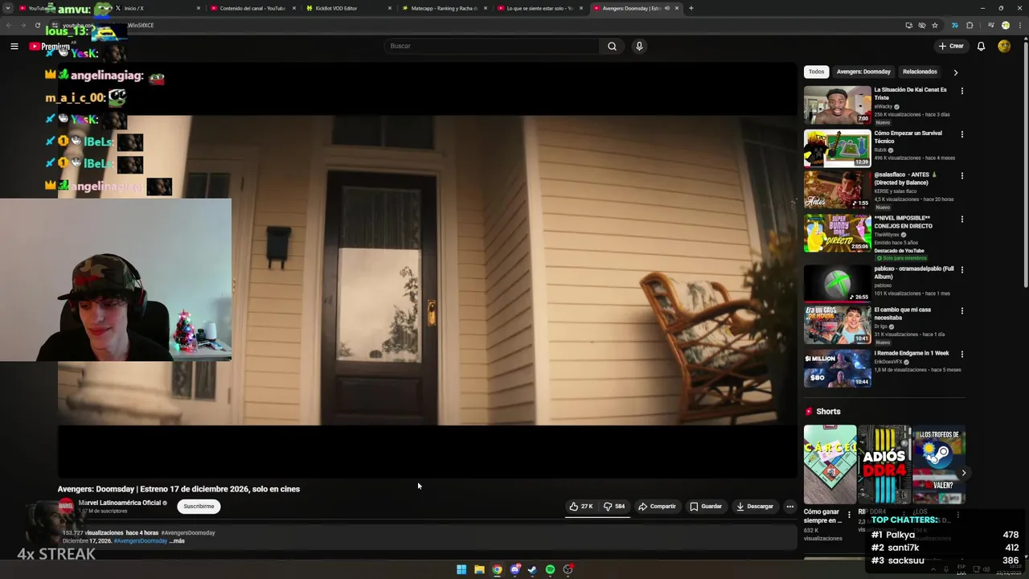Open options for "El cambio que mi casa necesitaba"
Screen dimensions: 1029x579
961,310
